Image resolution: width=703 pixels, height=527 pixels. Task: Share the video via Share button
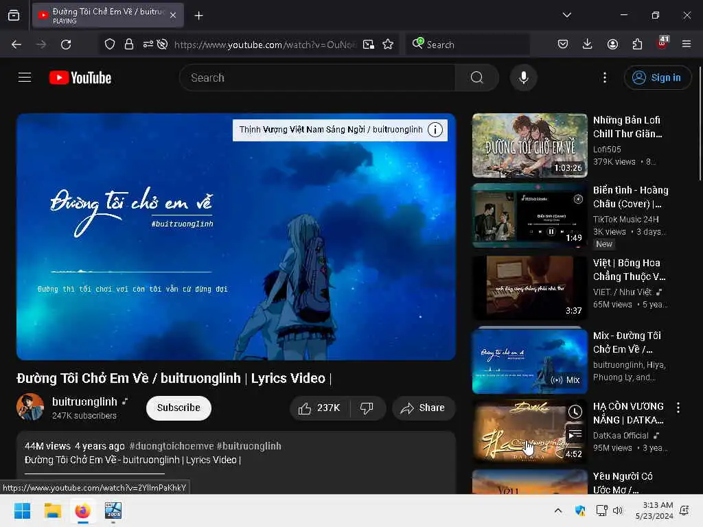[x=423, y=408]
